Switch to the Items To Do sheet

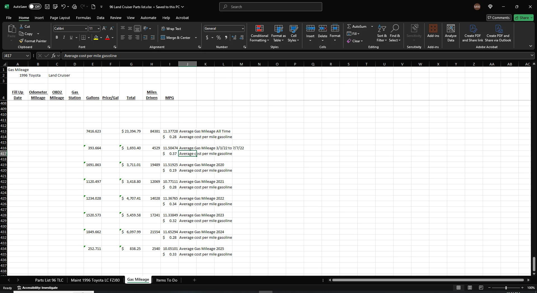coord(167,280)
